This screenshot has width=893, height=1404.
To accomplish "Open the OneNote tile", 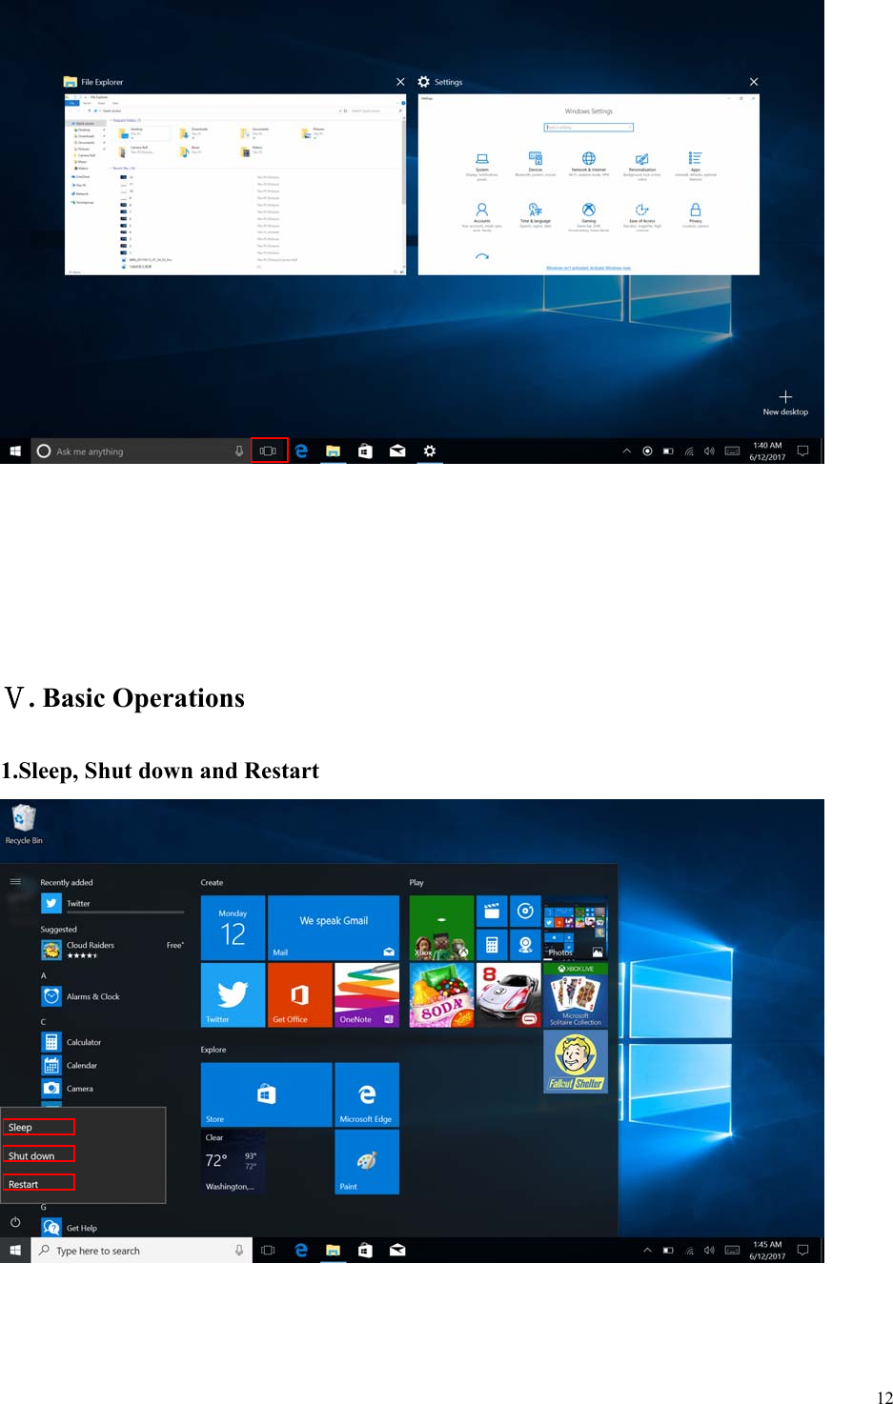I will 367,994.
